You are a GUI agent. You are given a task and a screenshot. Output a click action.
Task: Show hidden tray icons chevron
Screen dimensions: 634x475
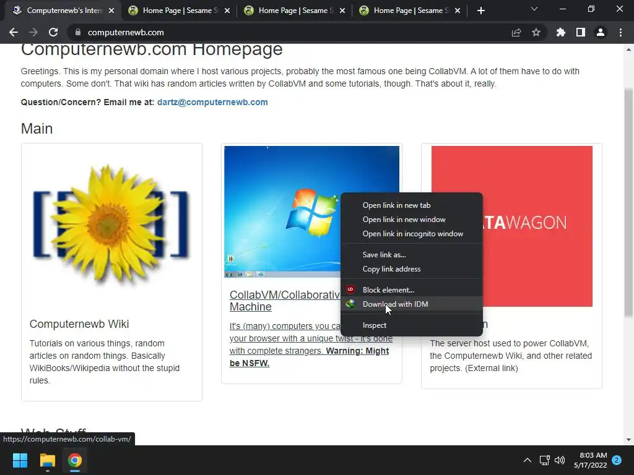tap(528, 460)
